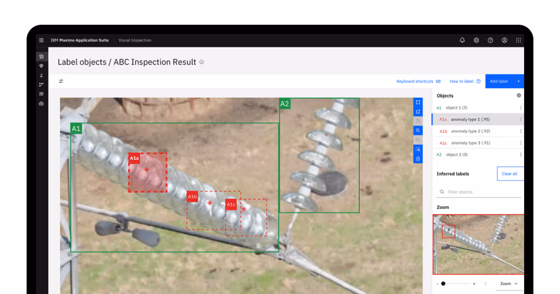Image resolution: width=560 pixels, height=294 pixels.
Task: Open the app switcher grid icon
Action: click(x=518, y=40)
